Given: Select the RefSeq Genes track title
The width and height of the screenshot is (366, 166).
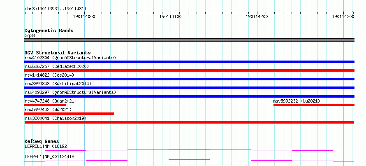Looking at the screenshot, I should (x=42, y=141).
